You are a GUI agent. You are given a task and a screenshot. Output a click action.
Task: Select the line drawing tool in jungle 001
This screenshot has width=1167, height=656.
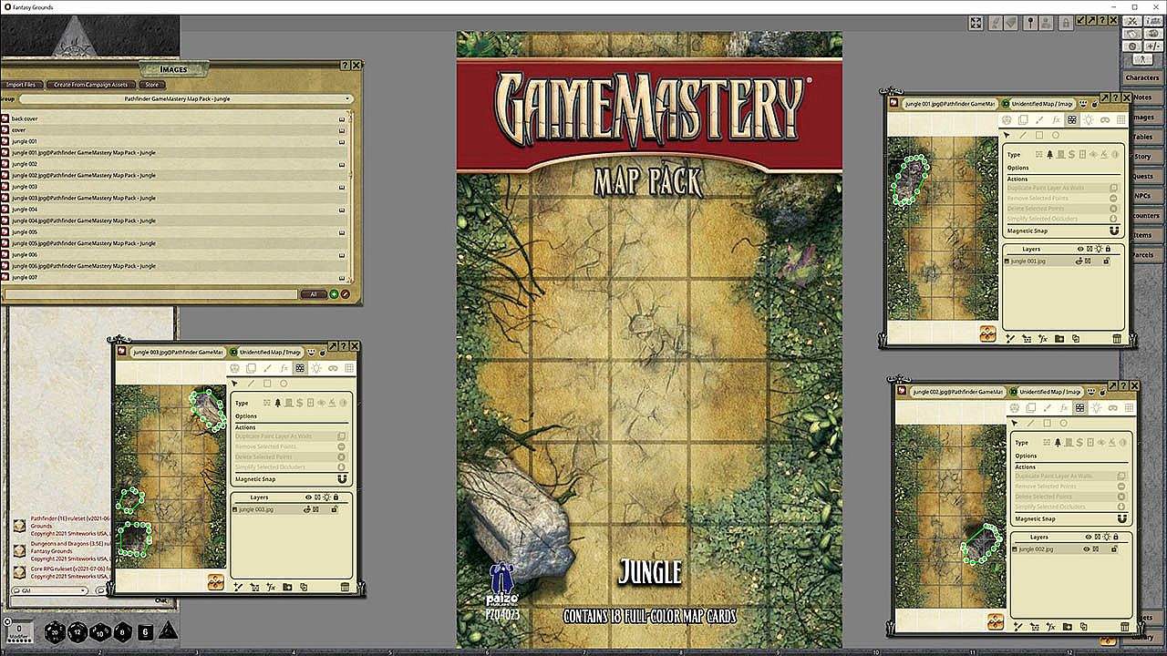(x=1022, y=135)
